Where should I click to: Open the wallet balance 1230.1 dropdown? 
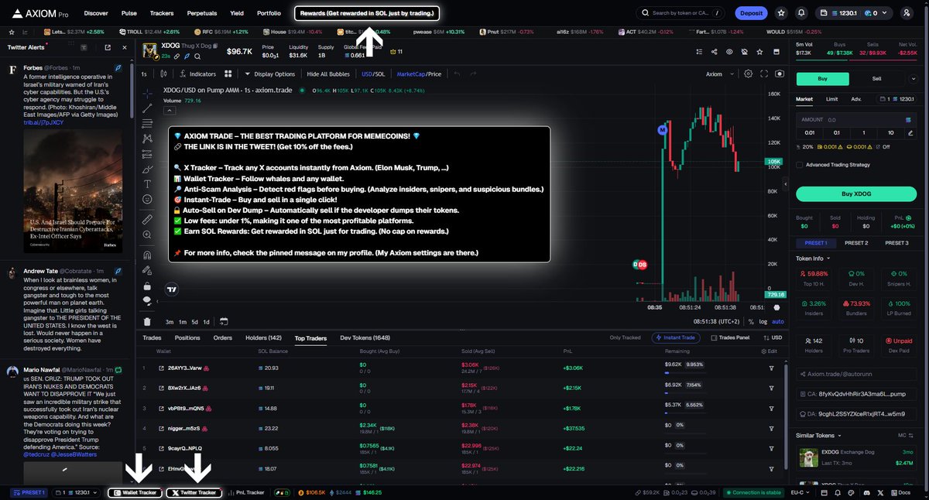click(x=853, y=13)
